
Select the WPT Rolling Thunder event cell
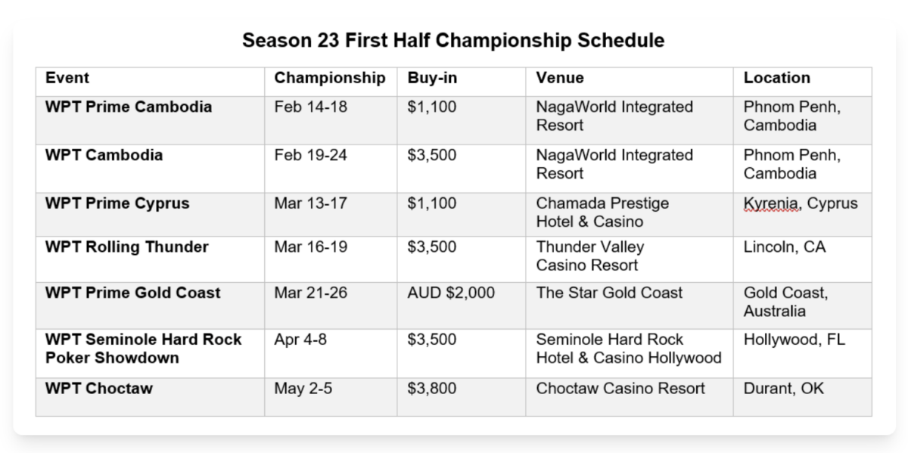(127, 248)
